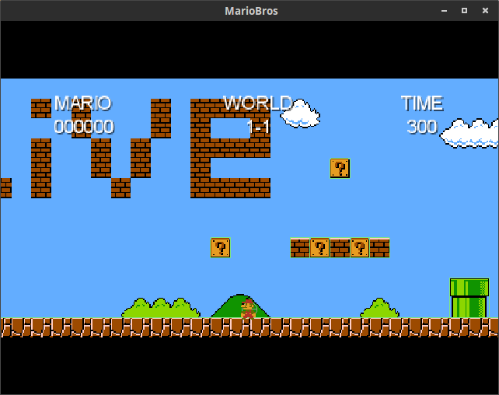This screenshot has width=499, height=395.
Task: Click the middle brick between question blocks
Action: click(340, 247)
